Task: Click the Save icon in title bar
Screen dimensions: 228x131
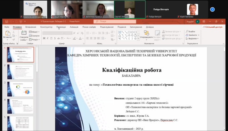Action: [x=7, y=21]
